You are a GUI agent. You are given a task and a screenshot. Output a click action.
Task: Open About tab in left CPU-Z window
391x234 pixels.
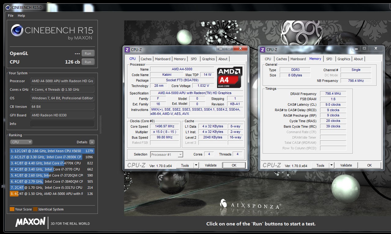pos(223,59)
